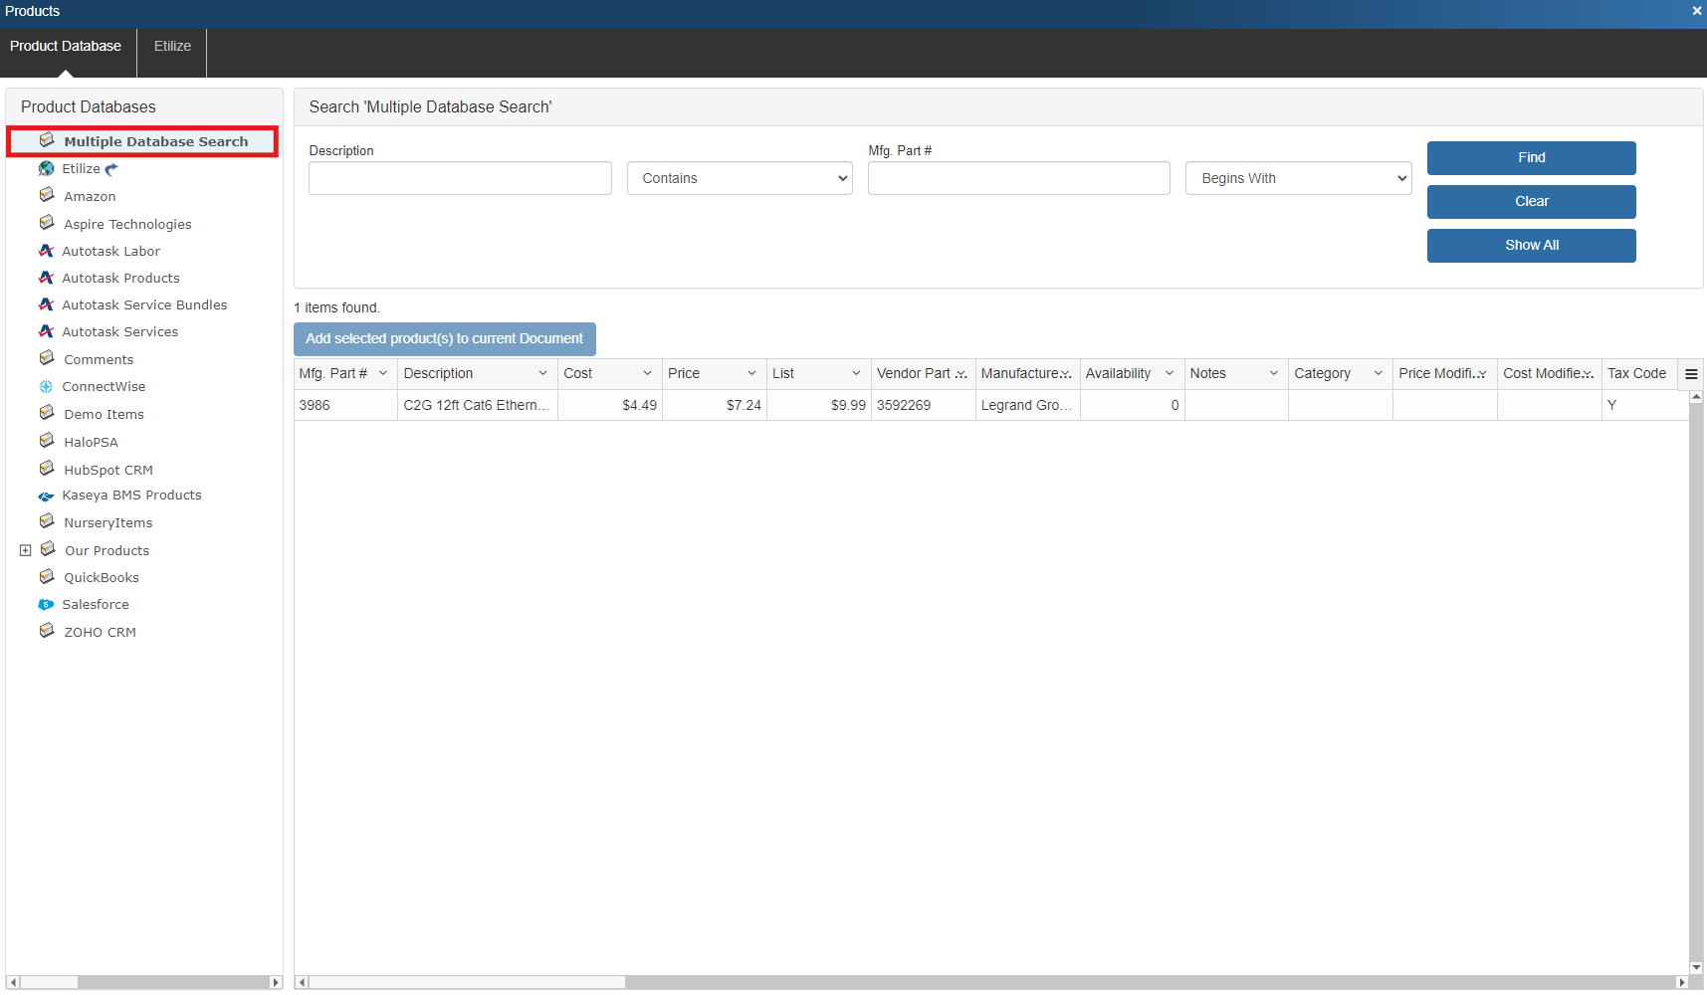Click the ConnectWise icon in database list

click(46, 387)
